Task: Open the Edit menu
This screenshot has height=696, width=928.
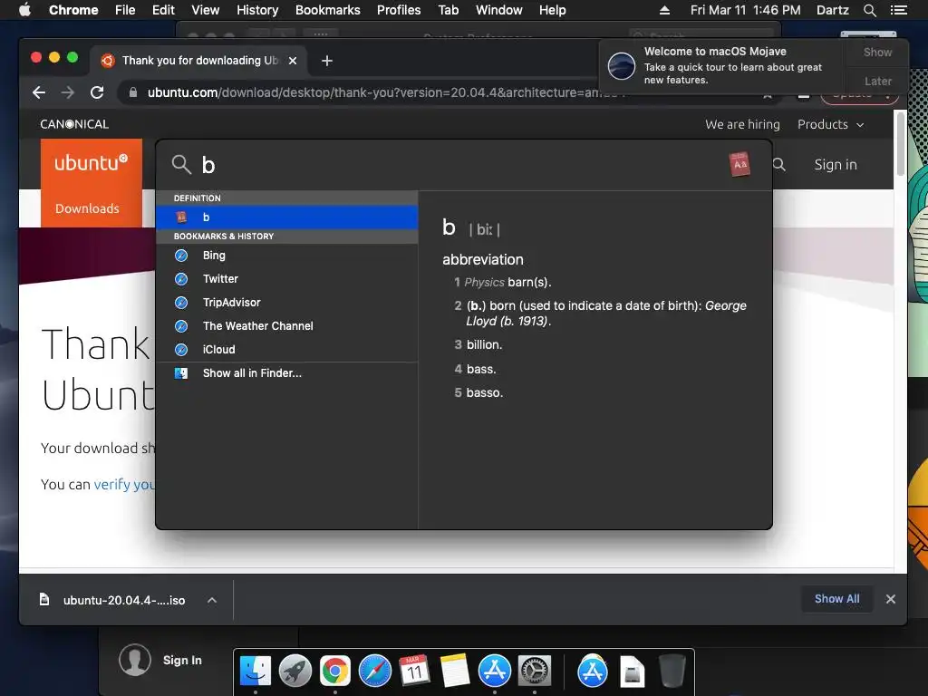Action: click(x=163, y=10)
